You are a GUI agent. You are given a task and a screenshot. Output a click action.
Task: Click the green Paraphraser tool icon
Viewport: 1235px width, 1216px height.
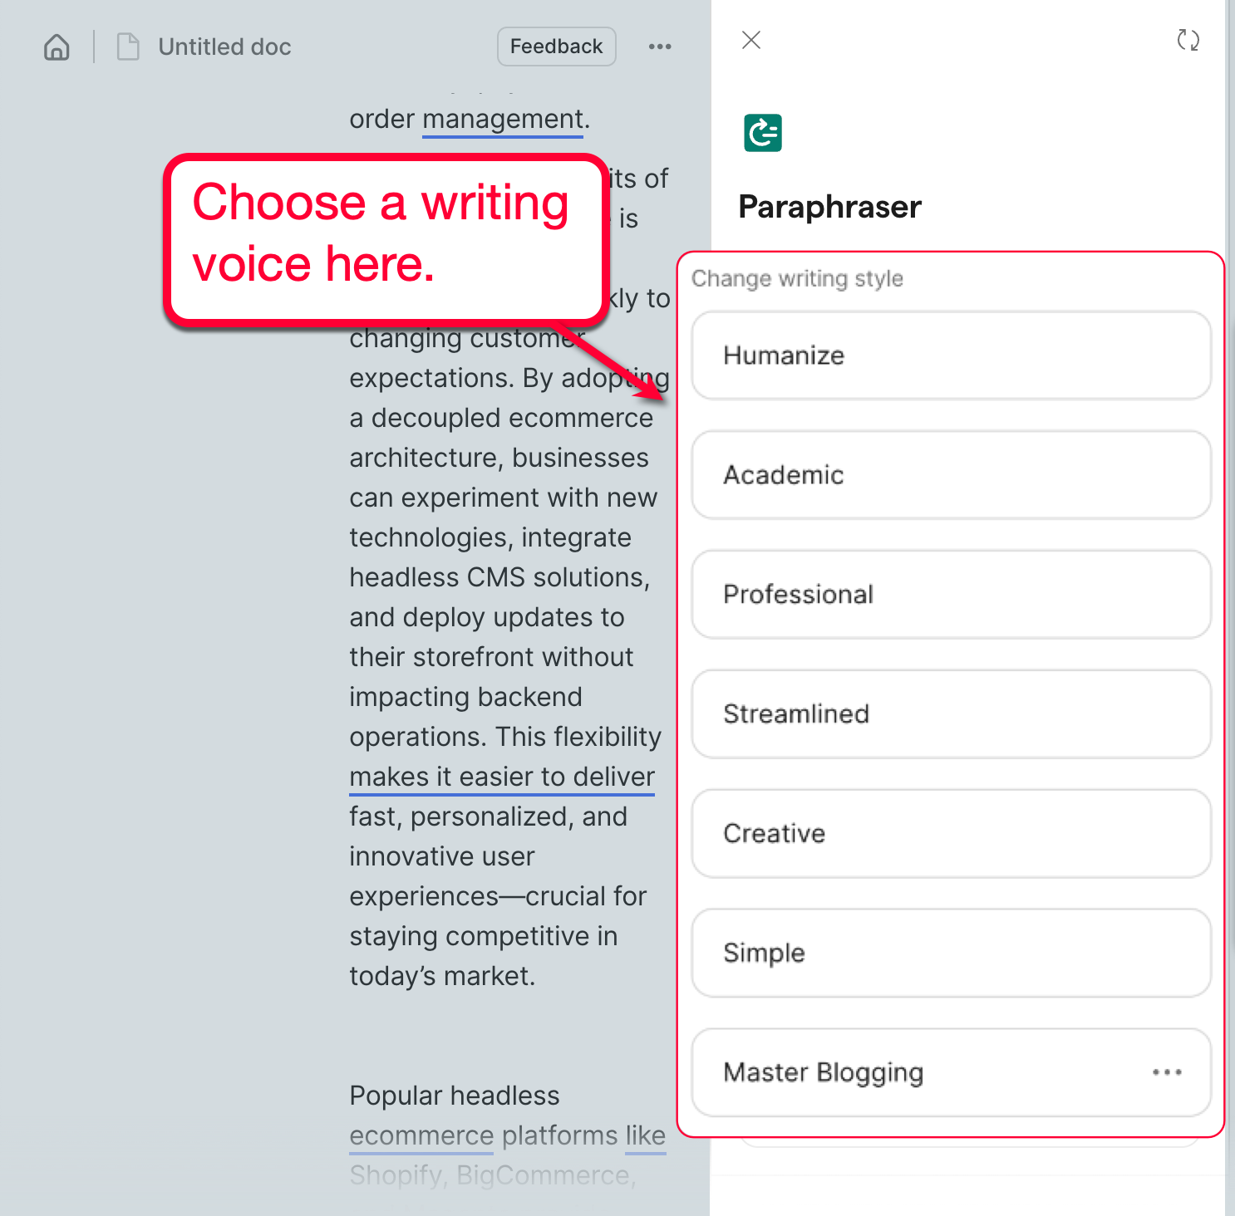[x=761, y=132]
